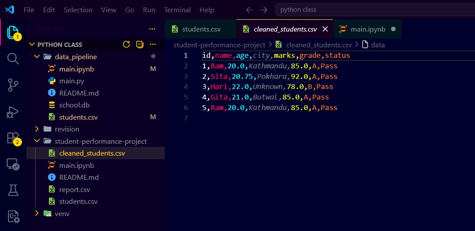Click the row beginning 5,Ram

[x=270, y=108]
